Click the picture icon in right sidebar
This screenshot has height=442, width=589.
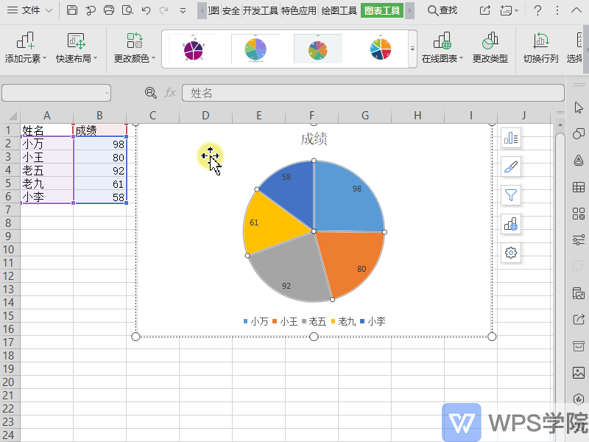click(579, 373)
